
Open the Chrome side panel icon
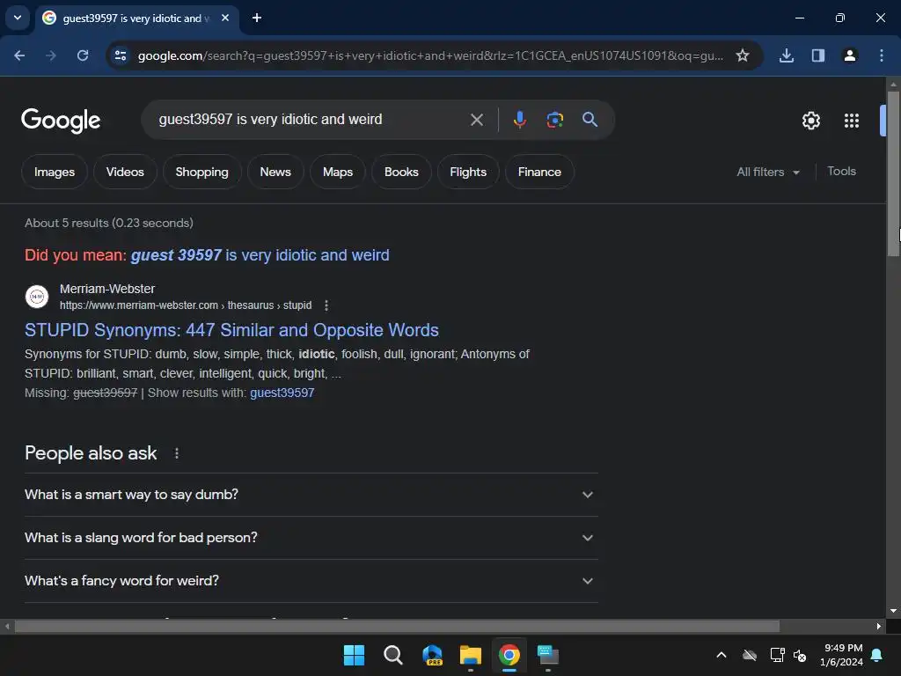pos(818,55)
